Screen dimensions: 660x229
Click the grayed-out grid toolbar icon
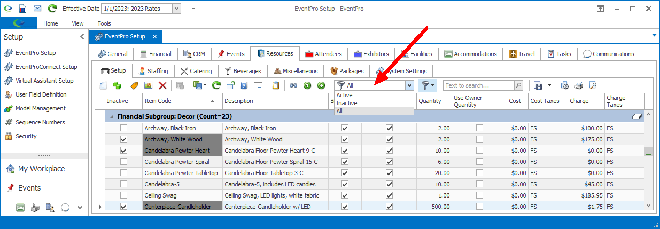(180, 85)
